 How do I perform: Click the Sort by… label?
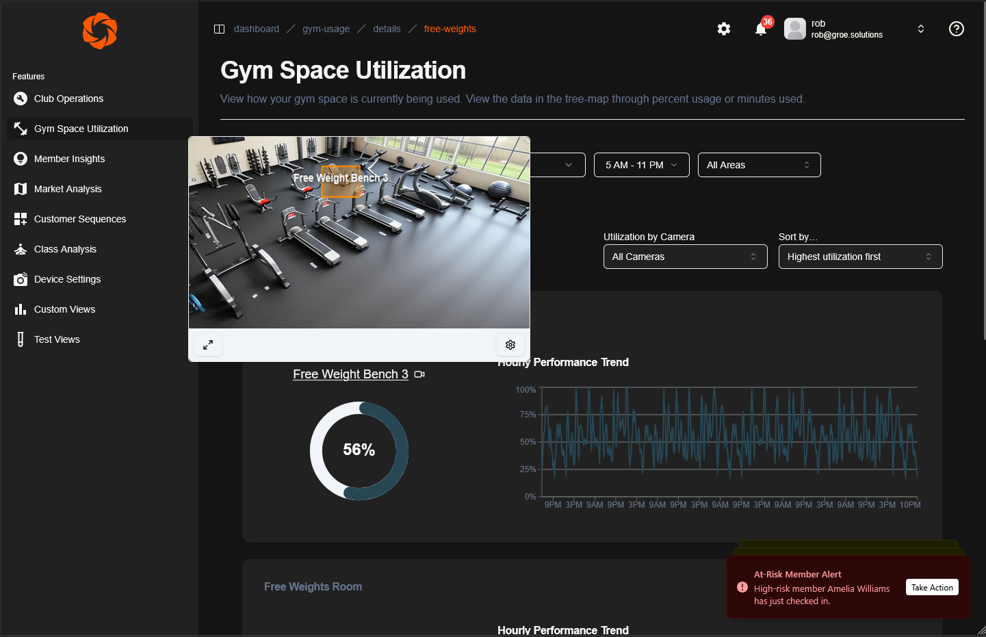[x=798, y=237]
